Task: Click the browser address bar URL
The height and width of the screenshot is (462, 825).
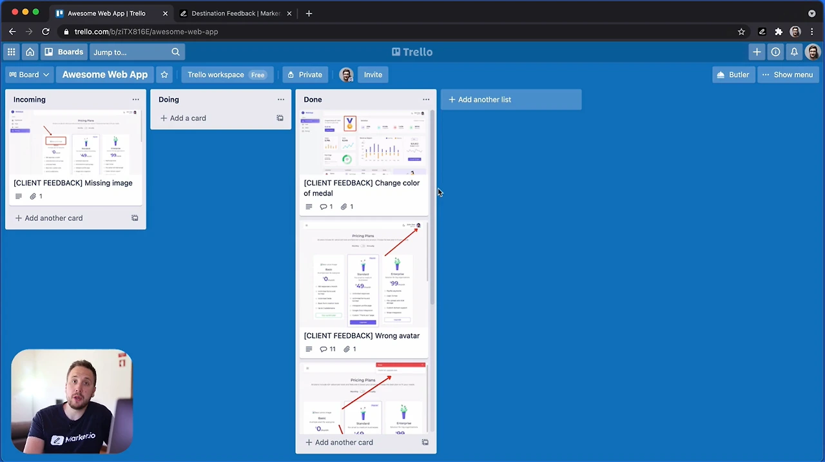Action: click(146, 32)
